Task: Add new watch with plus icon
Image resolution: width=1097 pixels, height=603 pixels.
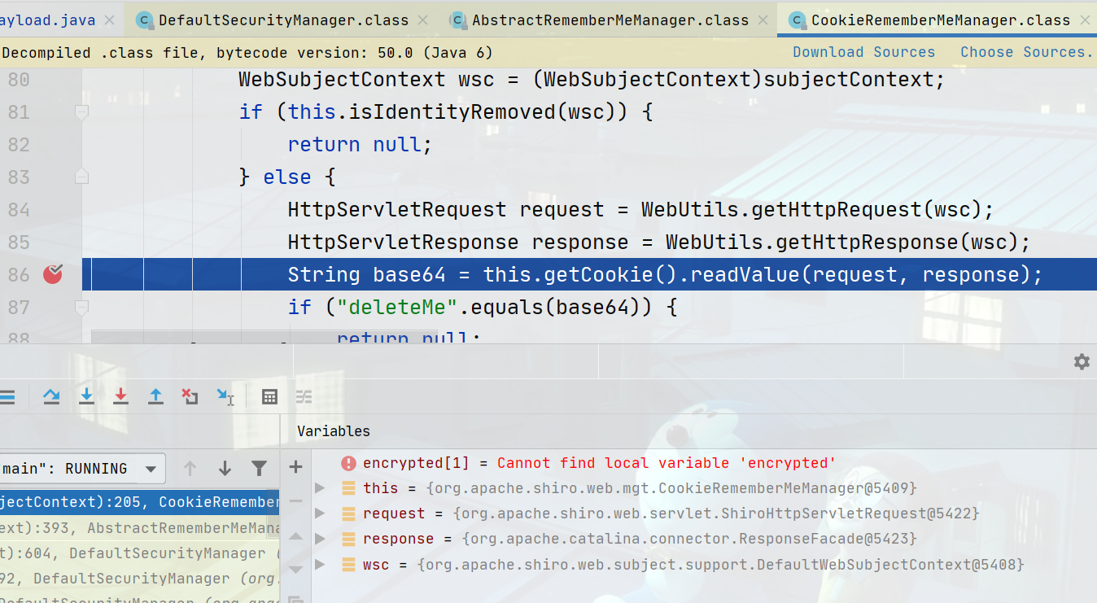Action: (x=296, y=467)
